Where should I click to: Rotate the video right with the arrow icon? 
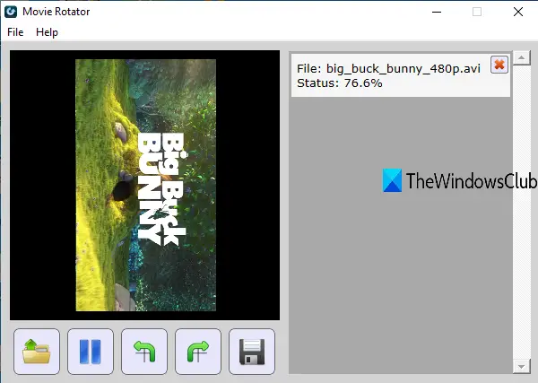click(x=198, y=352)
